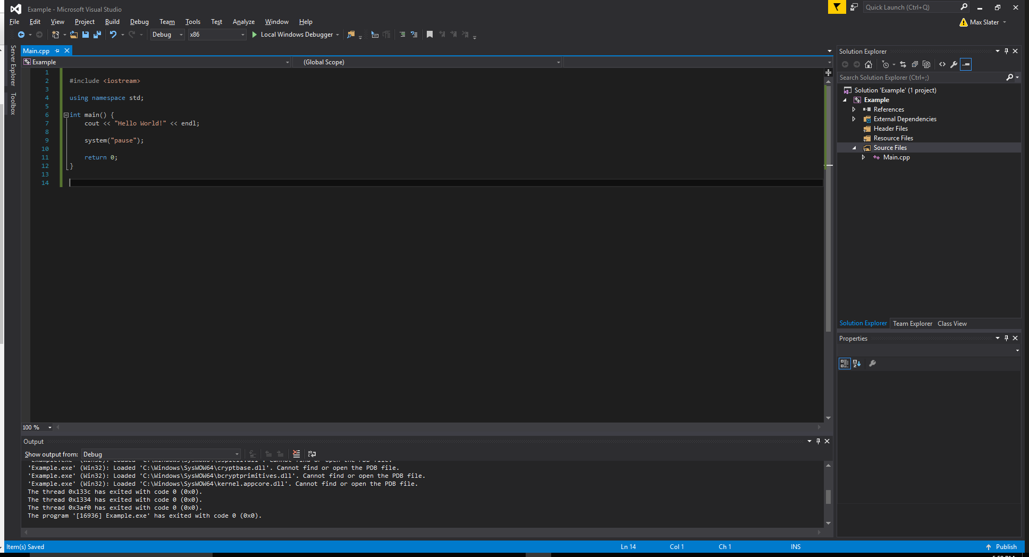Expand the References tree node
The width and height of the screenshot is (1029, 557).
854,109
